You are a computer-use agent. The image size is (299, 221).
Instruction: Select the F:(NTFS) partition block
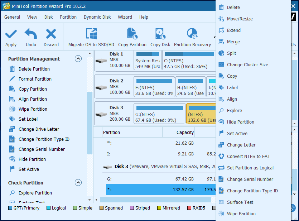[x=154, y=87]
